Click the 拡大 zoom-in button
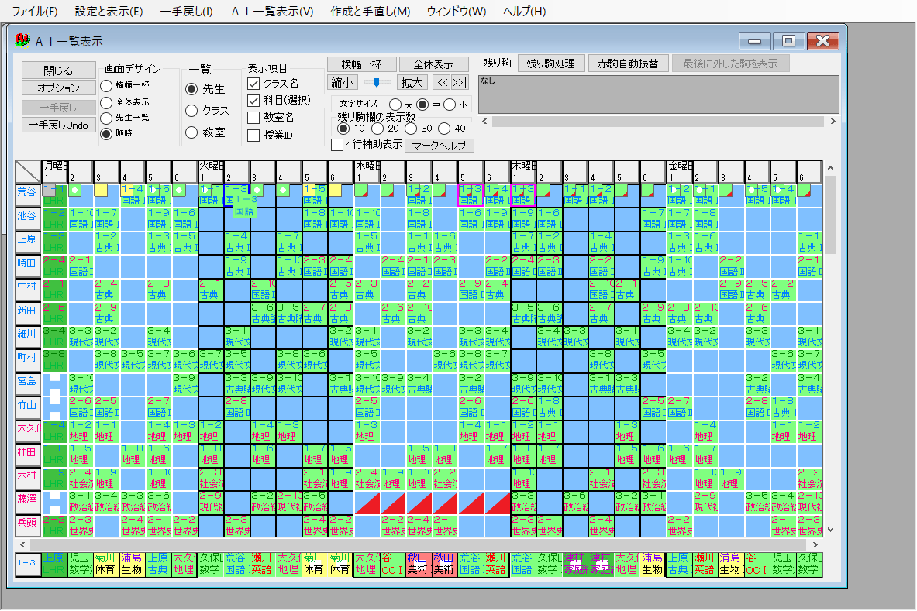Screen dimensions: 917x611 click(412, 82)
